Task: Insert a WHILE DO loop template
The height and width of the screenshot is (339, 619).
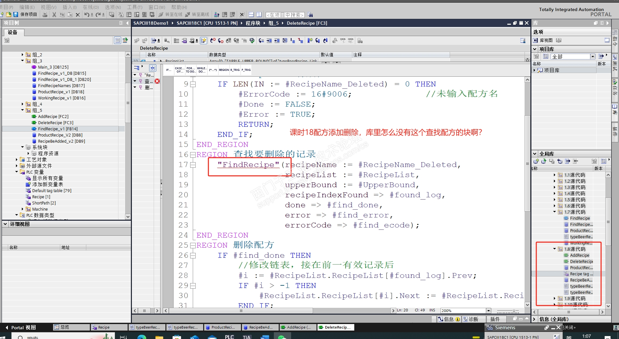Action: coord(202,70)
